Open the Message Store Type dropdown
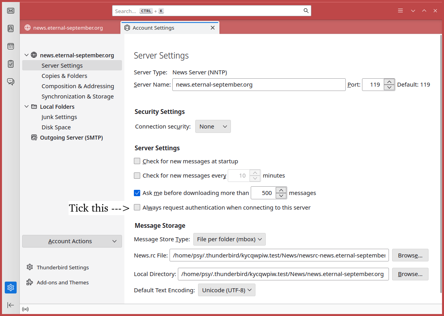The image size is (444, 316). [229, 239]
